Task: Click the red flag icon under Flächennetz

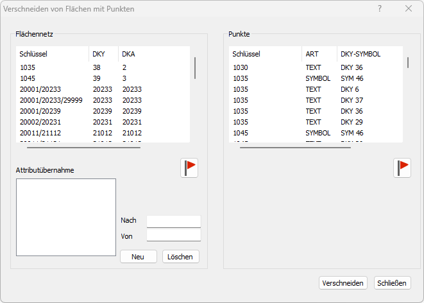Action: coord(189,168)
